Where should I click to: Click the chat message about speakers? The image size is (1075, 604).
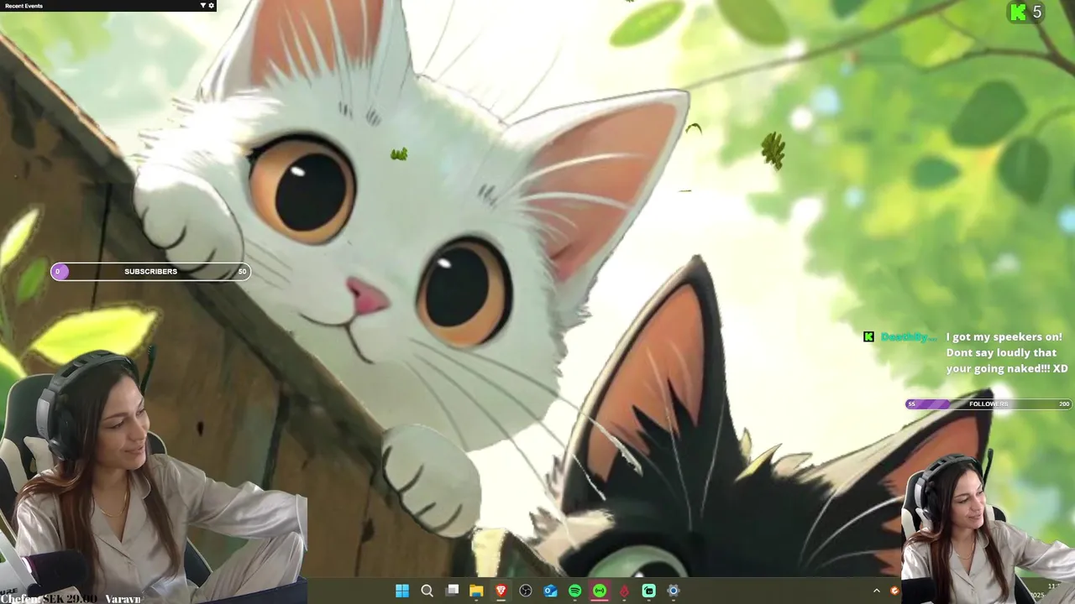[x=1006, y=352]
